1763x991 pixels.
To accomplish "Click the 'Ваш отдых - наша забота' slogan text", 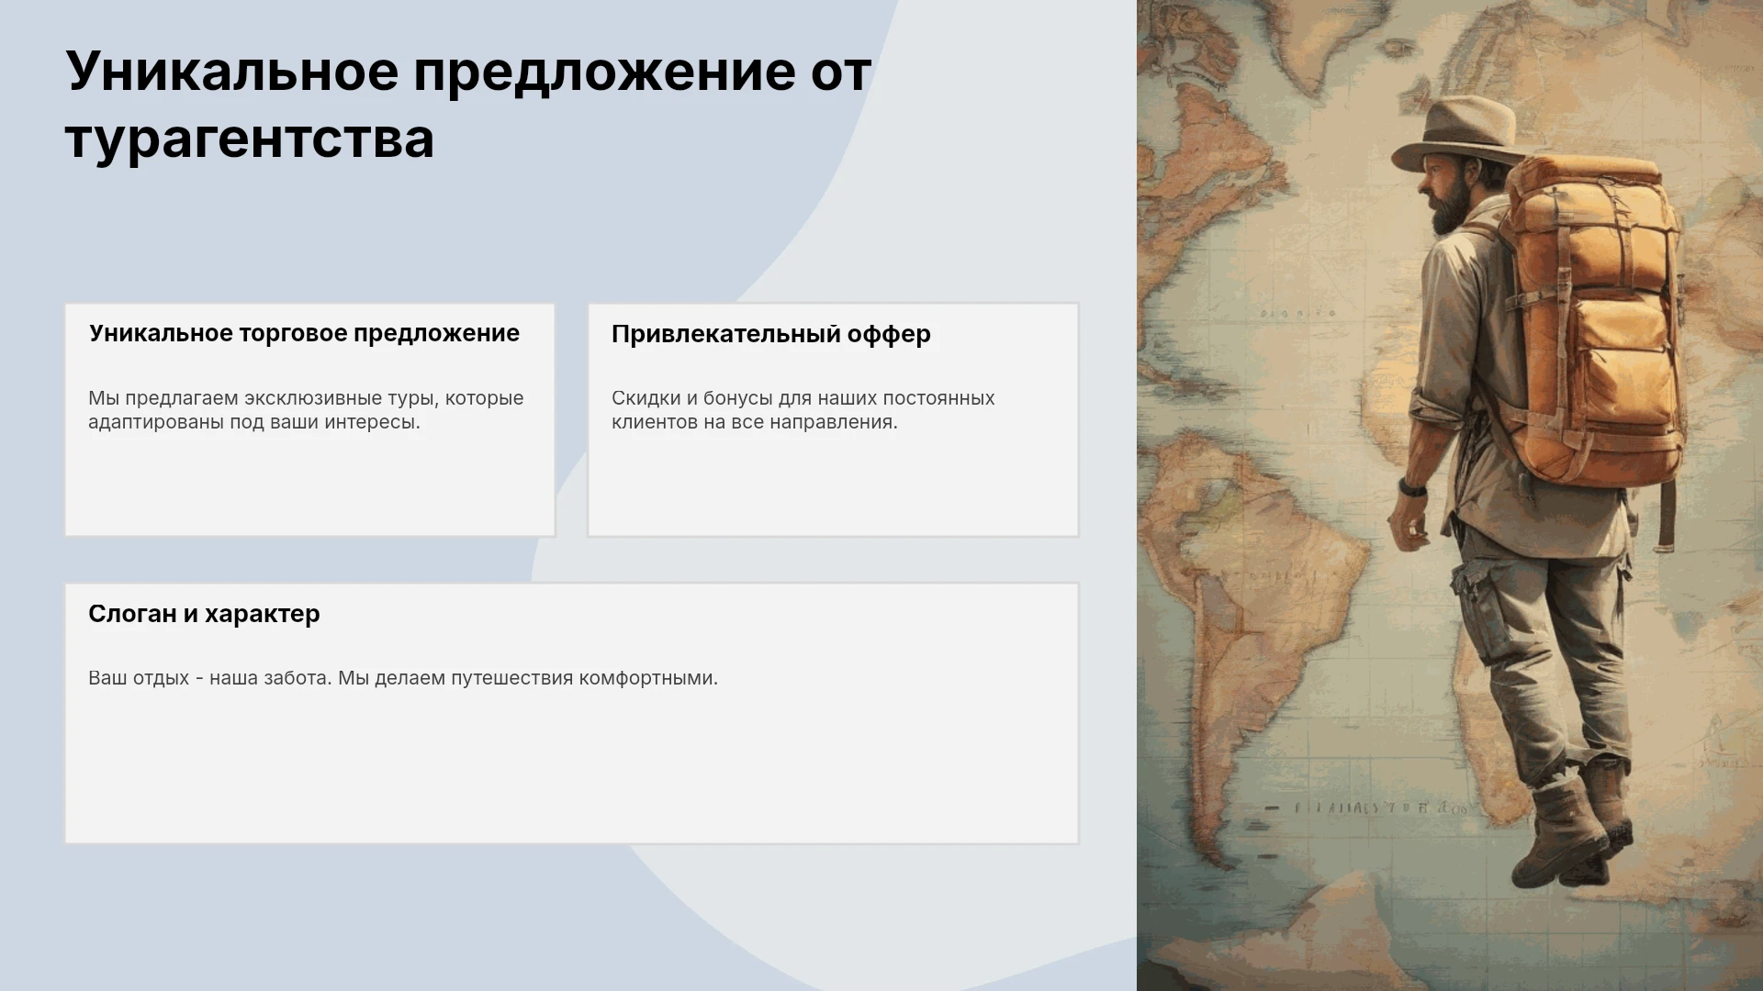I will point(402,678).
